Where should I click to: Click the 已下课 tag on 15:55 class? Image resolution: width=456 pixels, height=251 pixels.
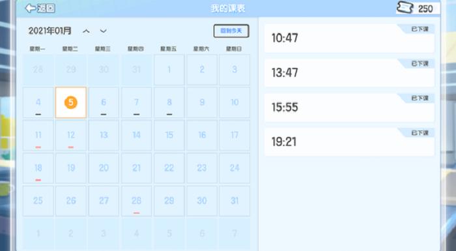[x=420, y=98]
